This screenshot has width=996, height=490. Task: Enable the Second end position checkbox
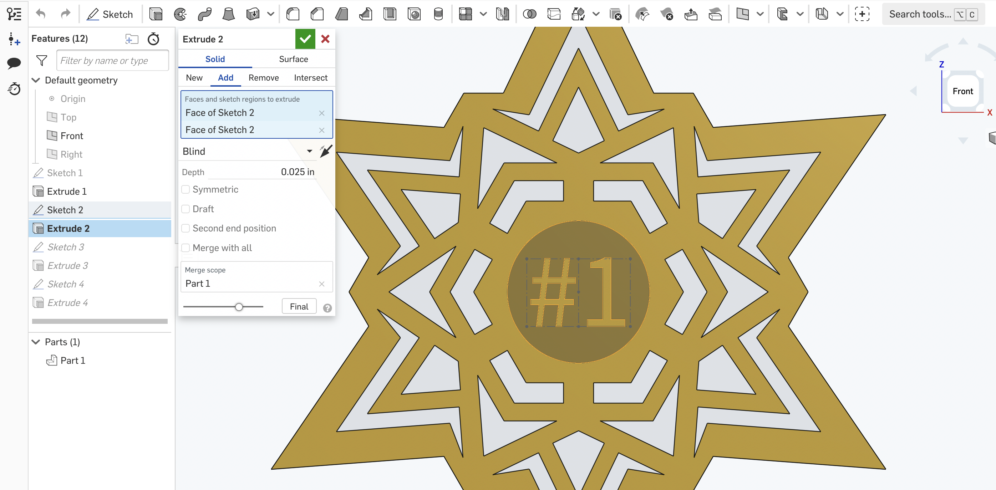186,228
